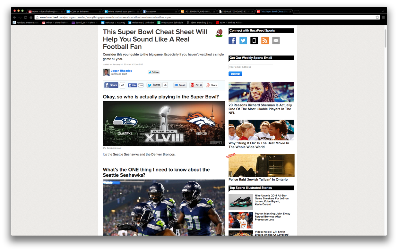Open ESPN Branding bookmark
This screenshot has width=398, height=251.
[200, 23]
